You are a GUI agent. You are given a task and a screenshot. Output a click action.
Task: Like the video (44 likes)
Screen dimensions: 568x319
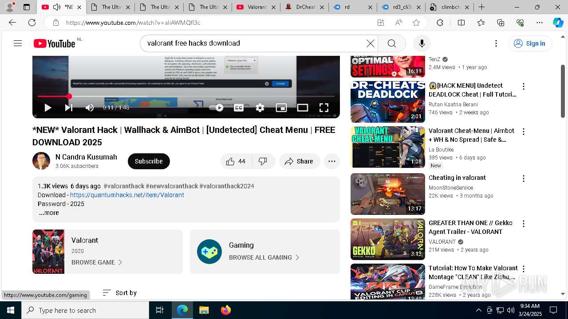(236, 161)
